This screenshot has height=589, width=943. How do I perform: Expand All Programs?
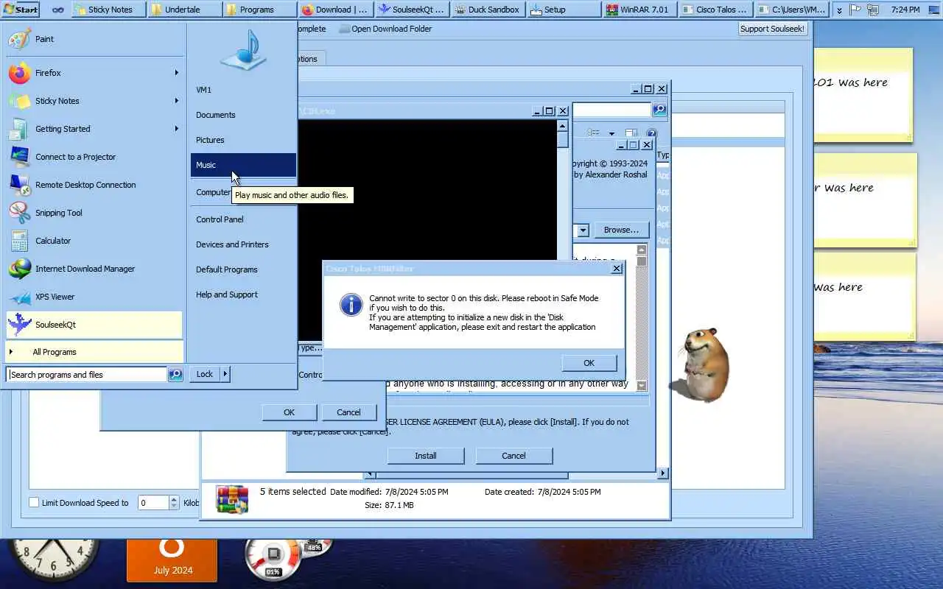[x=94, y=352]
